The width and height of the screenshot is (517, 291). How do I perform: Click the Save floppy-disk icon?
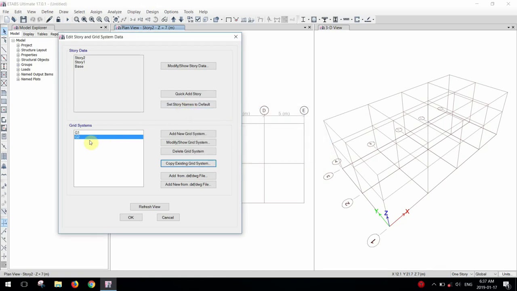[23, 19]
